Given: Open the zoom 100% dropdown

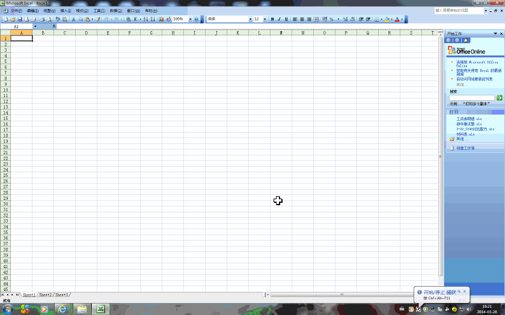Looking at the screenshot, I should click(x=190, y=19).
